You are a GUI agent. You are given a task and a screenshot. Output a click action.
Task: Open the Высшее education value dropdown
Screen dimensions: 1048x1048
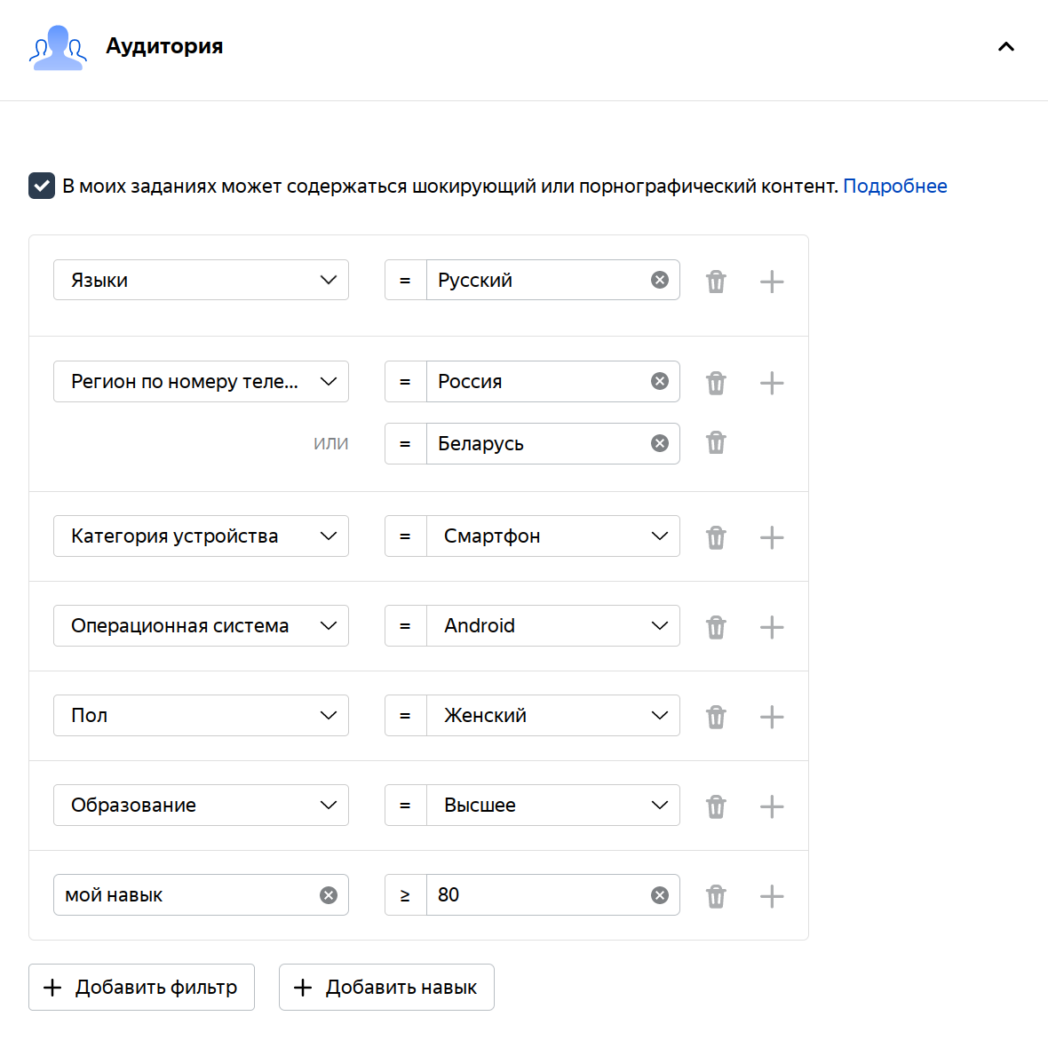[552, 806]
